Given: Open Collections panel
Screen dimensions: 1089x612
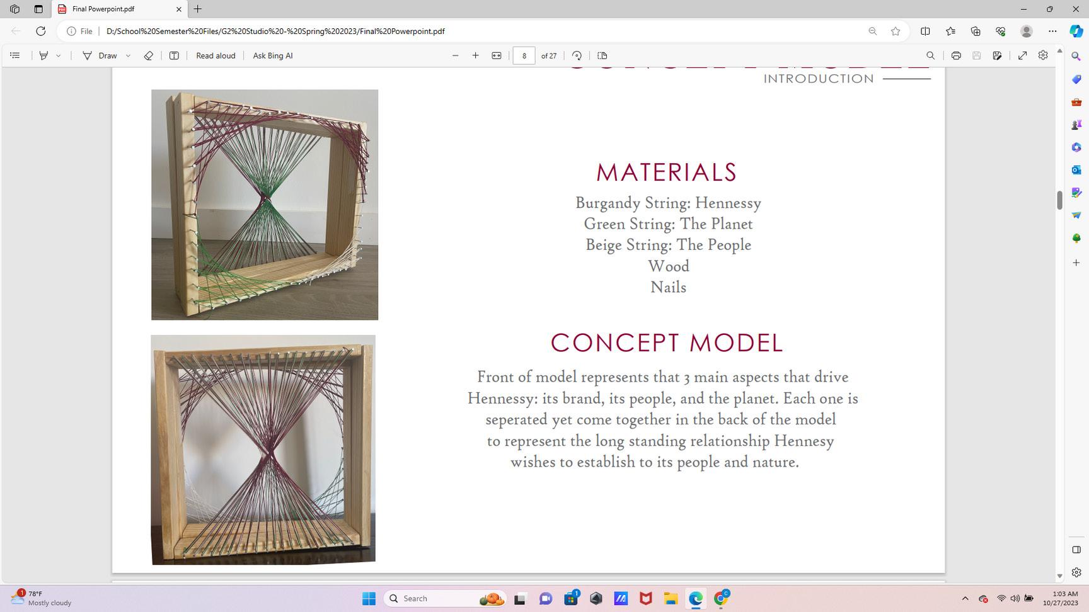Looking at the screenshot, I should (976, 31).
